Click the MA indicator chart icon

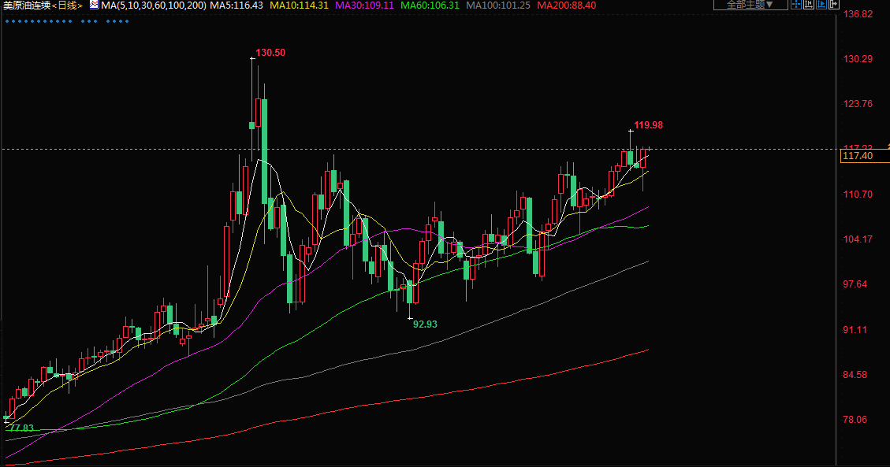coord(94,6)
